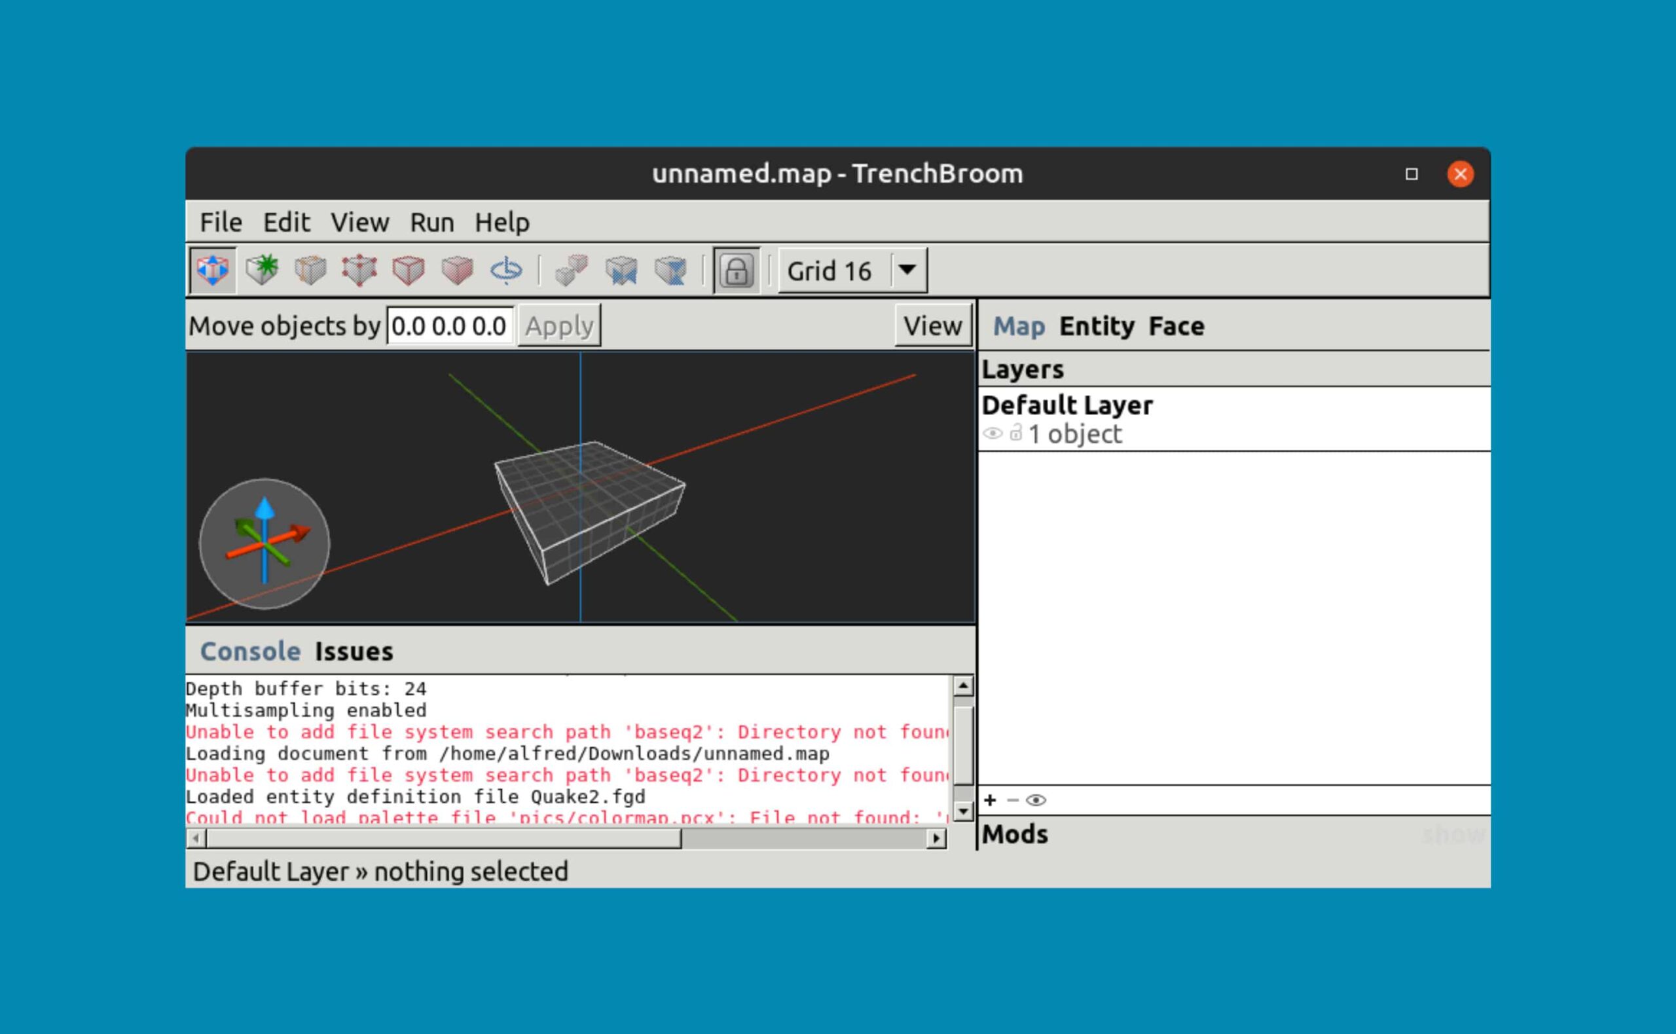This screenshot has height=1034, width=1676.
Task: Select the Default Layer row
Action: (x=1235, y=418)
